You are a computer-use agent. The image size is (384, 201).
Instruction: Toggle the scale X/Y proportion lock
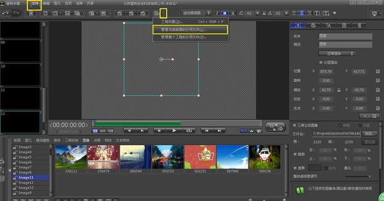338,90
